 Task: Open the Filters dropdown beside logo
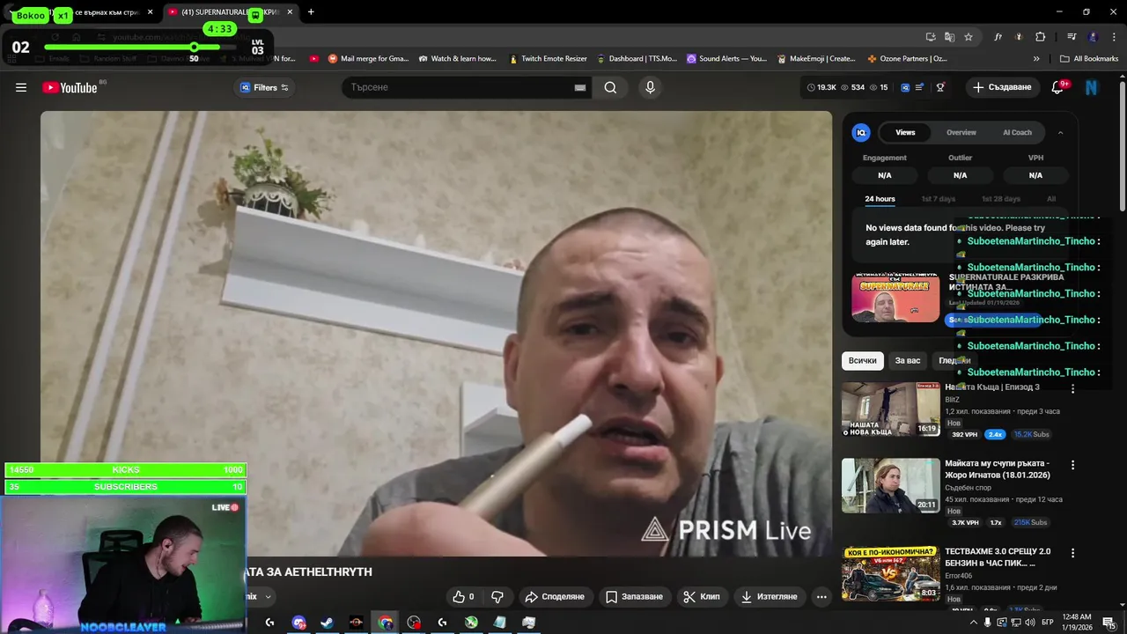click(x=265, y=87)
